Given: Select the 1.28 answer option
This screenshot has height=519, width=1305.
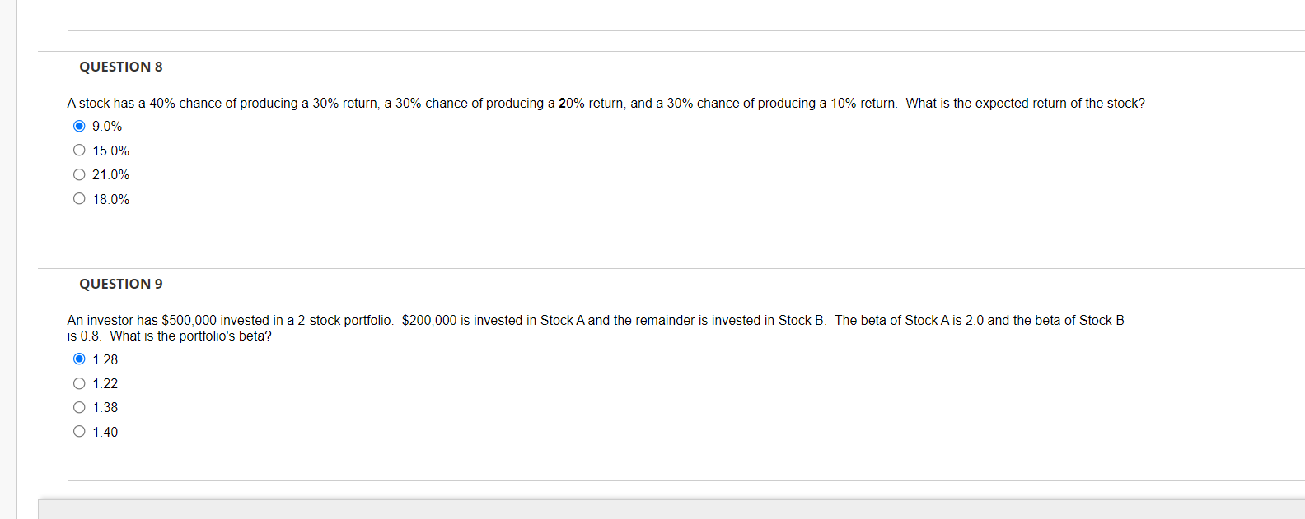Looking at the screenshot, I should [79, 358].
